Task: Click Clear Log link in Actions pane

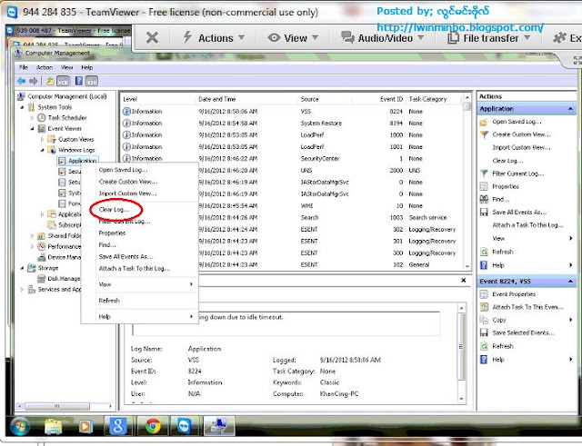Action: [507, 161]
